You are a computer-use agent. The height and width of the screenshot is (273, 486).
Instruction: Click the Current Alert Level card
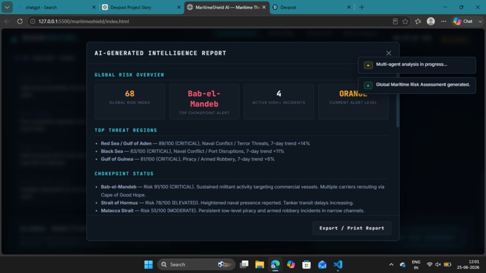353,102
